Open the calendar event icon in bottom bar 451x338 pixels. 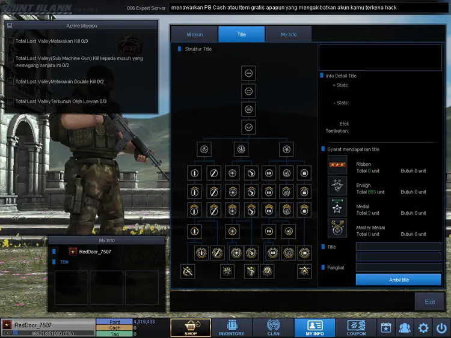385,327
